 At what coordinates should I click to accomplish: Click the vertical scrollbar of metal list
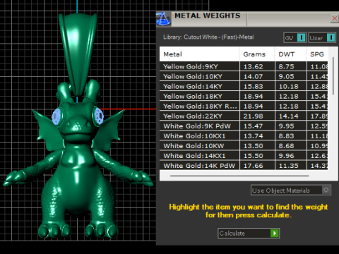point(333,75)
